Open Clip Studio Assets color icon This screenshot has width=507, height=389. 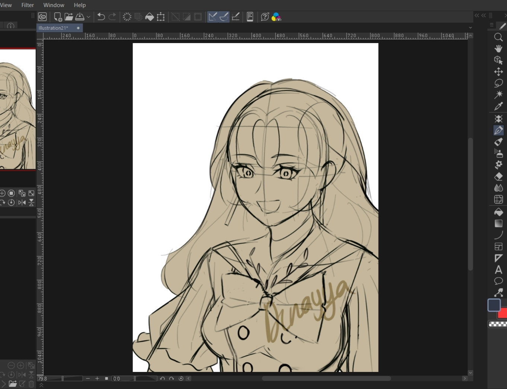pyautogui.click(x=276, y=17)
